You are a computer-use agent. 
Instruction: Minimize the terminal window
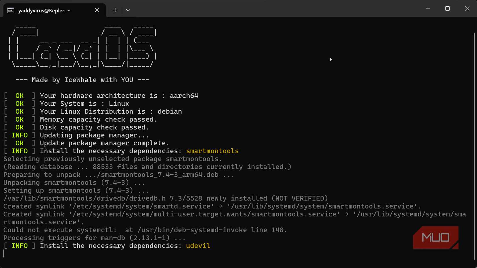(x=428, y=8)
